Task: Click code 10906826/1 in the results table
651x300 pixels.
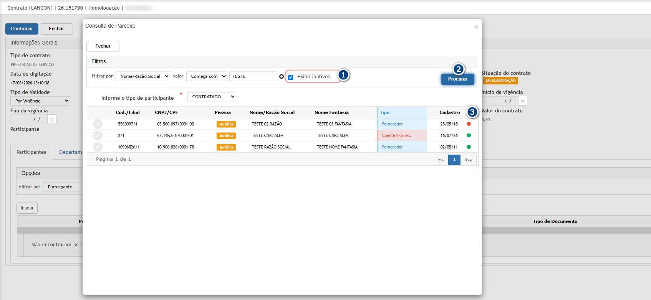Action: coord(129,147)
